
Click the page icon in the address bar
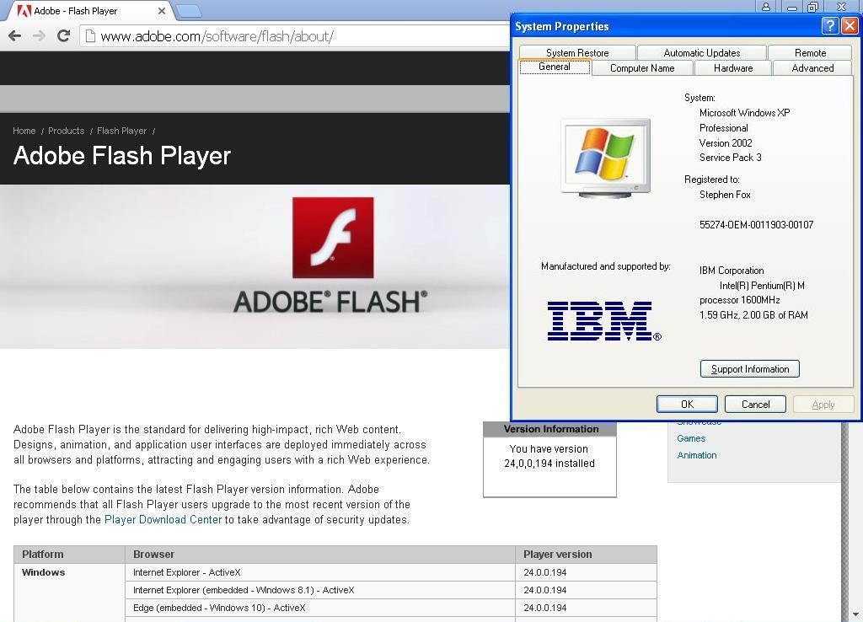tap(90, 36)
